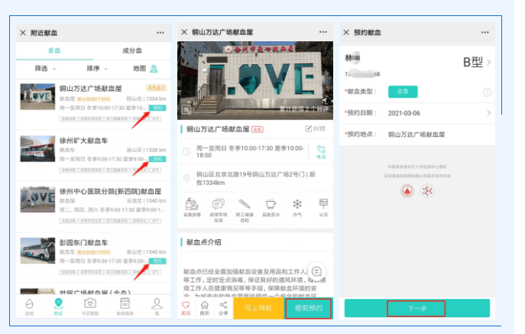This screenshot has height=334, width=525.
Task: Open the 我 profile tab
Action: (x=157, y=306)
